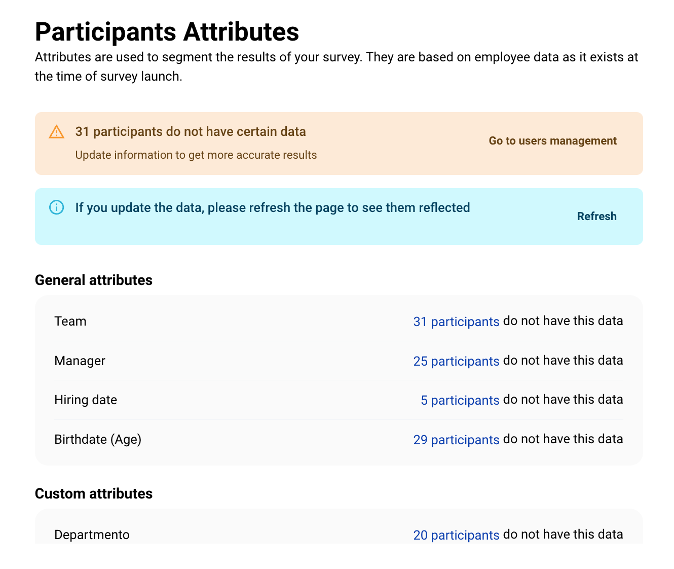Image resolution: width=674 pixels, height=569 pixels.
Task: Click the warning banner's missing data headline
Action: tap(191, 132)
